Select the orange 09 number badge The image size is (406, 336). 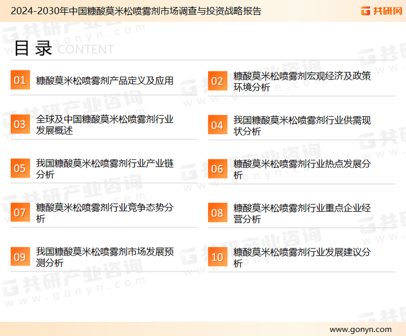point(20,257)
